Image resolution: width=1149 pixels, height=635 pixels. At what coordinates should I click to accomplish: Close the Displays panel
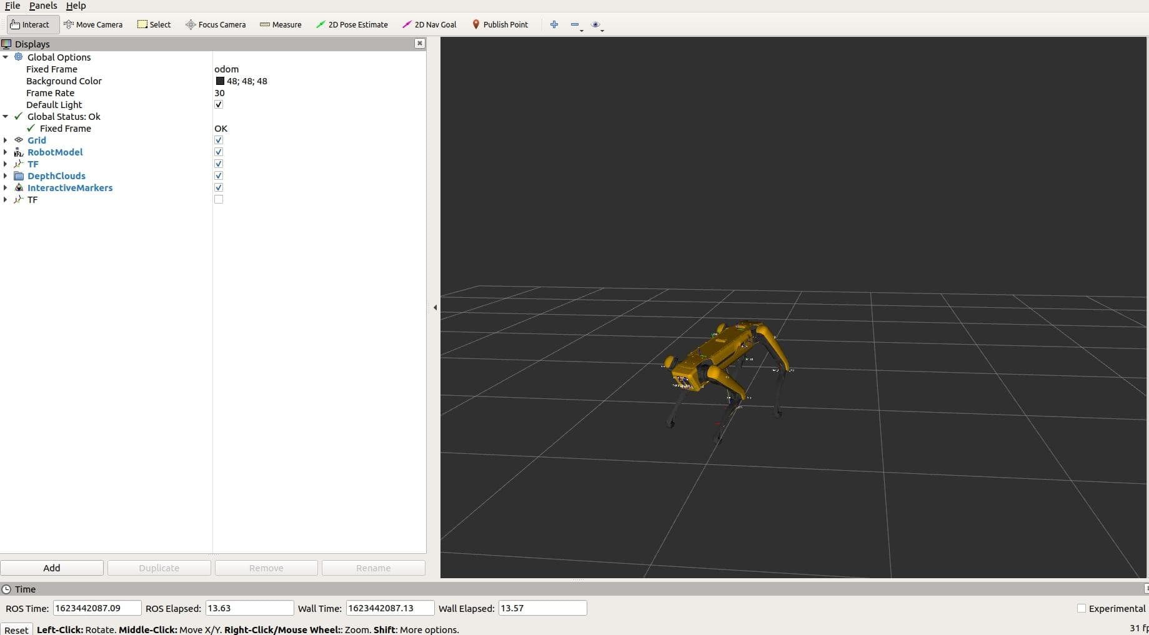tap(420, 43)
